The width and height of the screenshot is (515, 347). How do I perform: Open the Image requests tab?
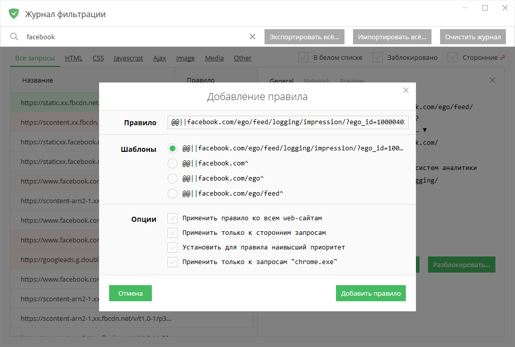click(185, 58)
